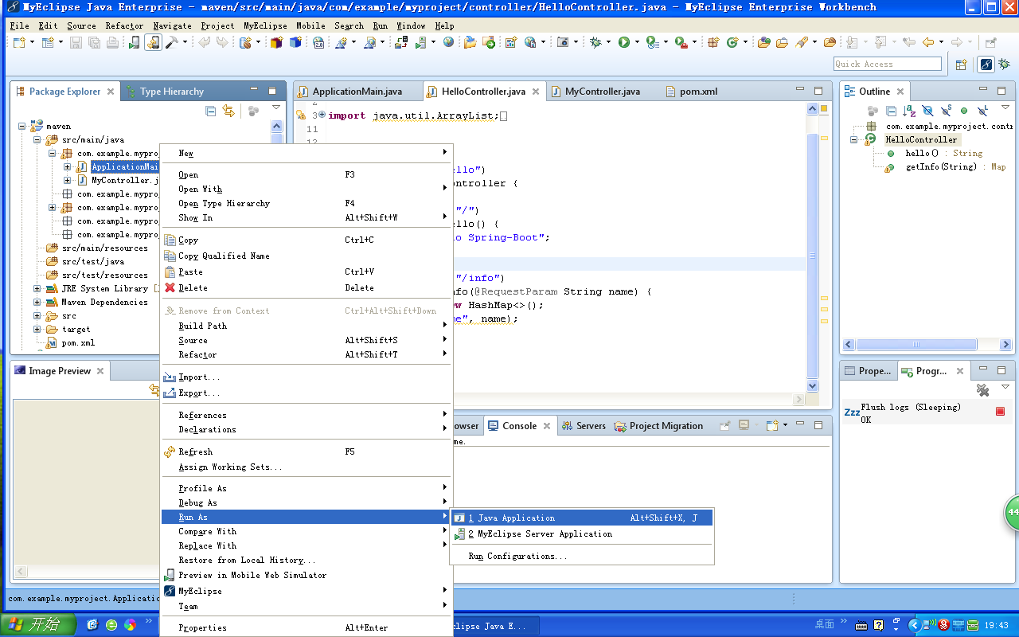This screenshot has width=1019, height=637.
Task: Click Properties in the context menu
Action: click(306, 627)
